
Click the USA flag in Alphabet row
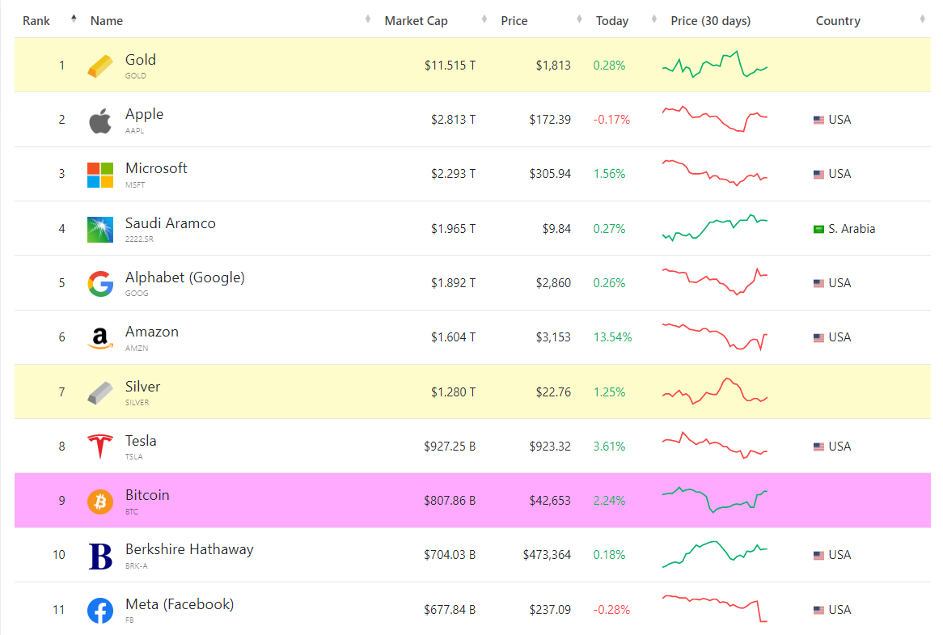click(818, 283)
